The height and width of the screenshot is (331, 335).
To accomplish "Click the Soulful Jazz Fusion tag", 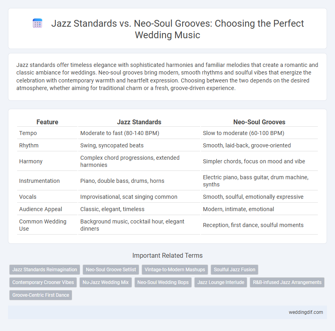I will click(235, 270).
